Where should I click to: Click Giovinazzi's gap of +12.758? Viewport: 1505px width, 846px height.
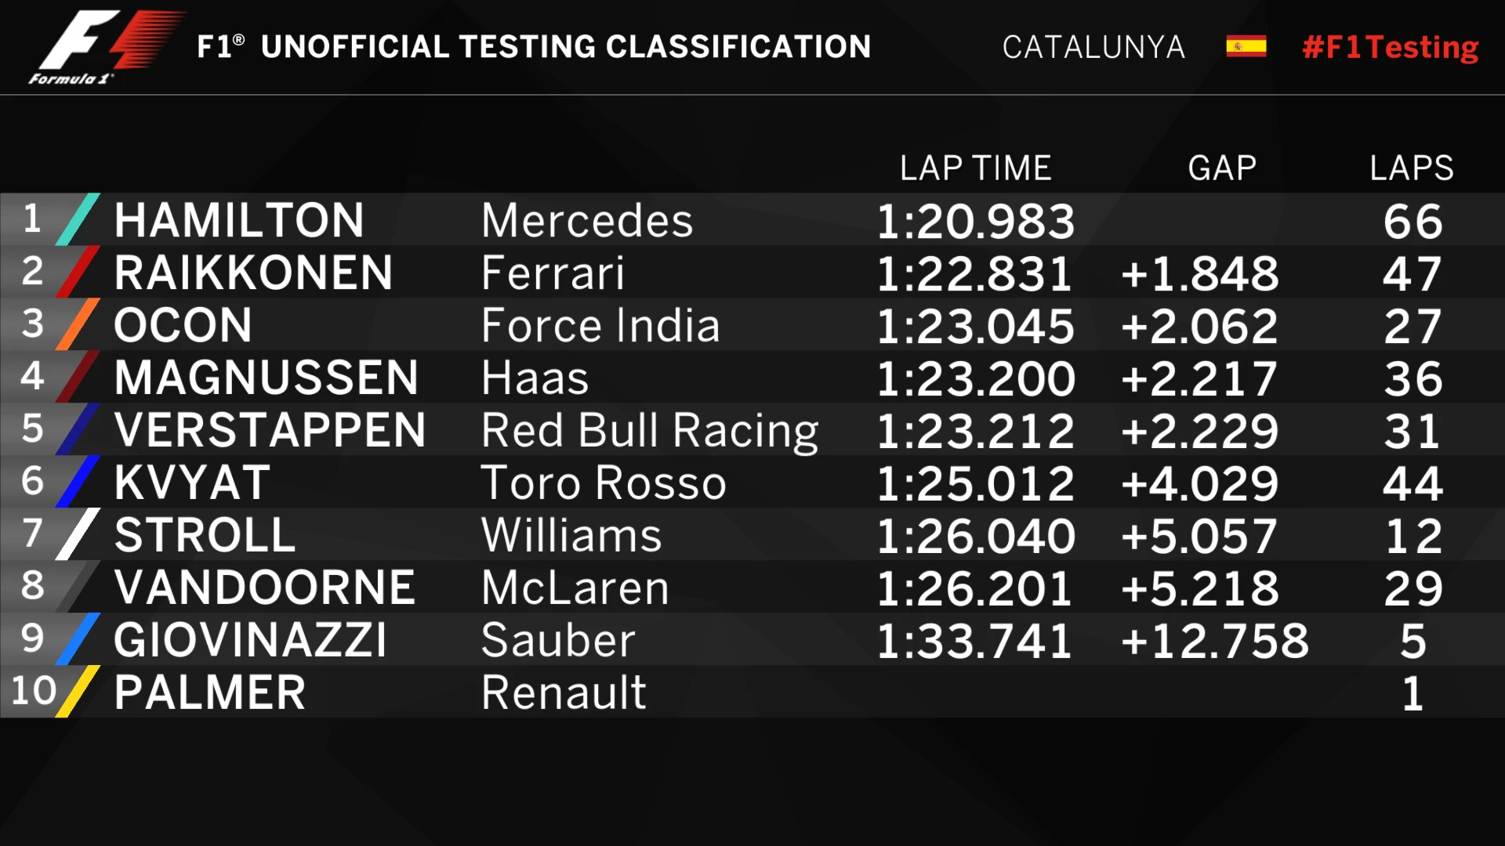1215,641
